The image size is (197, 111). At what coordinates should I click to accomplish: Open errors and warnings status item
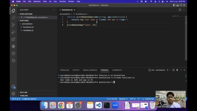pyautogui.click(x=16, y=99)
